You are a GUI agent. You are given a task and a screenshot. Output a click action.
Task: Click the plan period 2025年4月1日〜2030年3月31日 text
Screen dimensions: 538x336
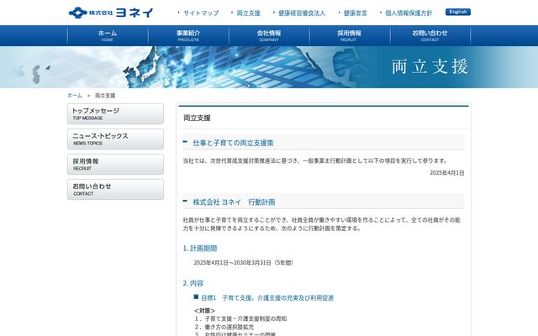244,263
